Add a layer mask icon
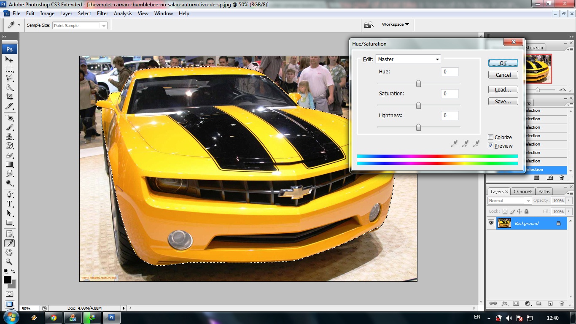This screenshot has width=576, height=324. 516,303
